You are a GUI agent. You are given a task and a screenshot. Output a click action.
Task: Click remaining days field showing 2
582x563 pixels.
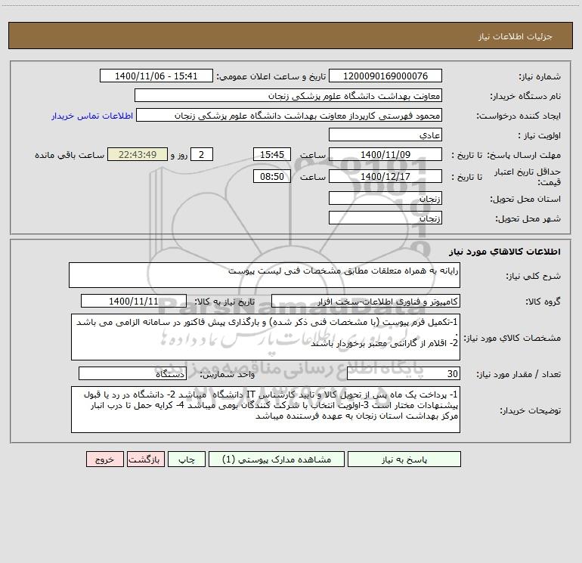(x=202, y=154)
